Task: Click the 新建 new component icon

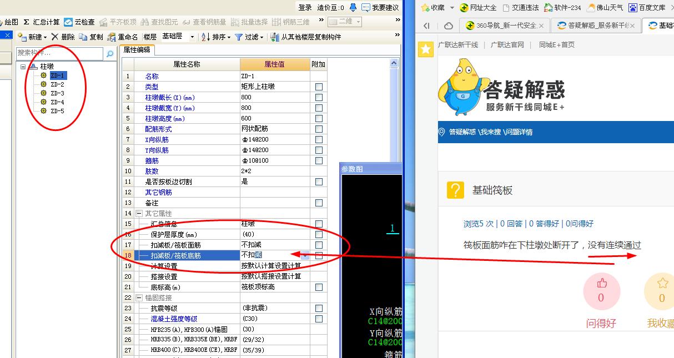Action: (22, 37)
